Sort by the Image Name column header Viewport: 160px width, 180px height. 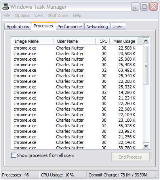(x=32, y=41)
